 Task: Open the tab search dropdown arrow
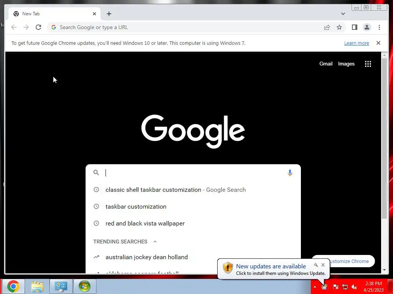tap(343, 14)
